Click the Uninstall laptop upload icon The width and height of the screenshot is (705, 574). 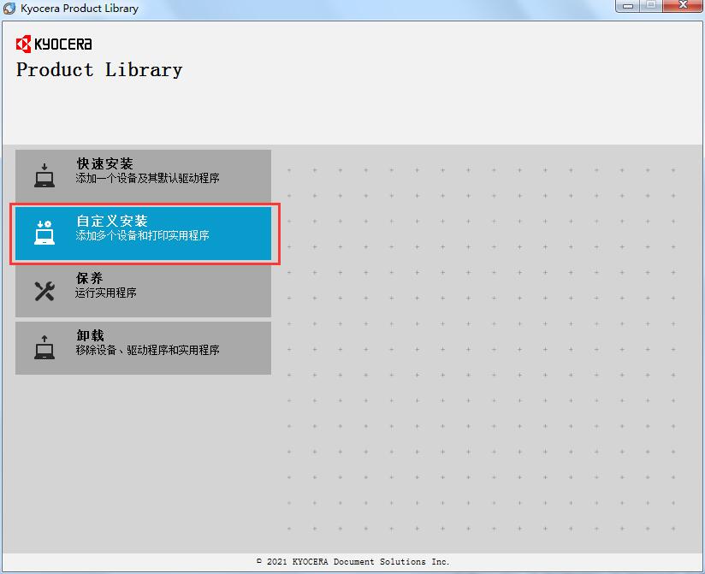[44, 347]
